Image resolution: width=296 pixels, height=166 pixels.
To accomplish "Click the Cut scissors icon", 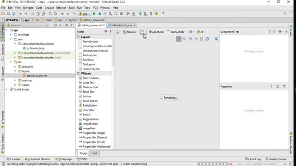I will click(x=32, y=14).
